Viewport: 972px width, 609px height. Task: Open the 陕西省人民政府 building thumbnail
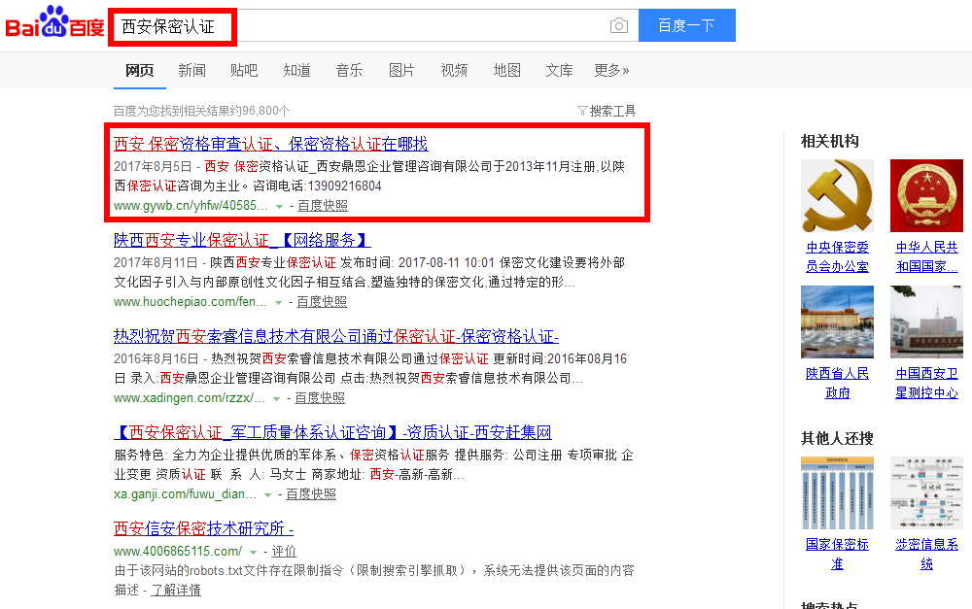pyautogui.click(x=837, y=322)
